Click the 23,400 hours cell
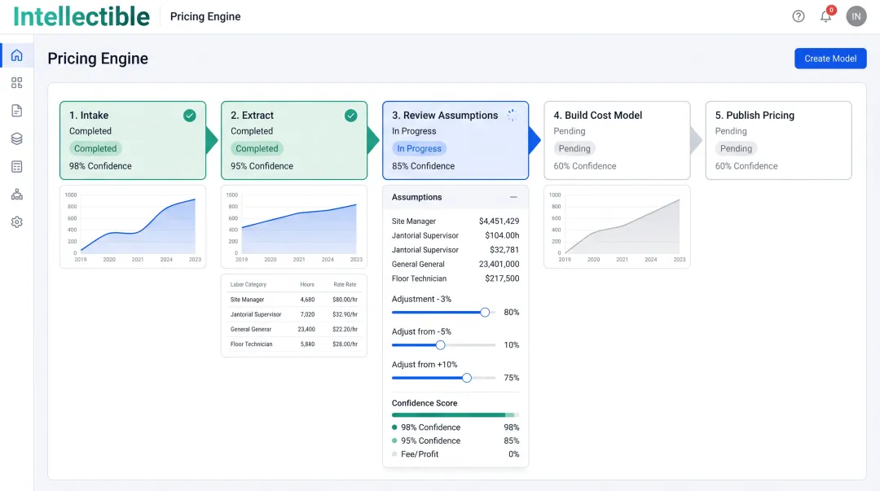Image resolution: width=880 pixels, height=491 pixels. pos(306,330)
